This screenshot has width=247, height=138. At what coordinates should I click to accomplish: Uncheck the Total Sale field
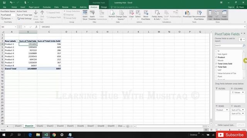pos(216,67)
